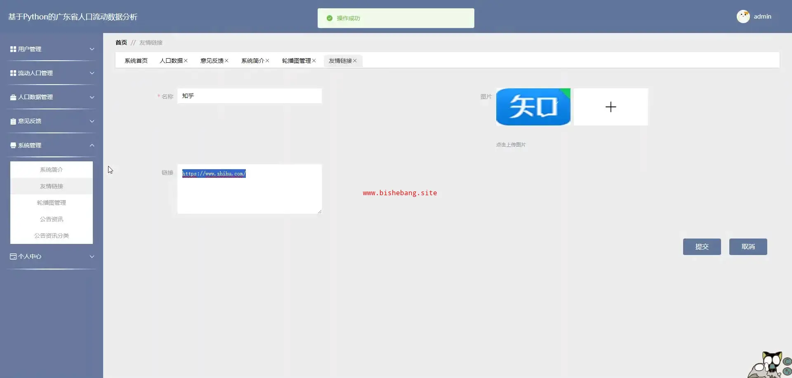Click the 点击上传图片 hint text

(511, 145)
